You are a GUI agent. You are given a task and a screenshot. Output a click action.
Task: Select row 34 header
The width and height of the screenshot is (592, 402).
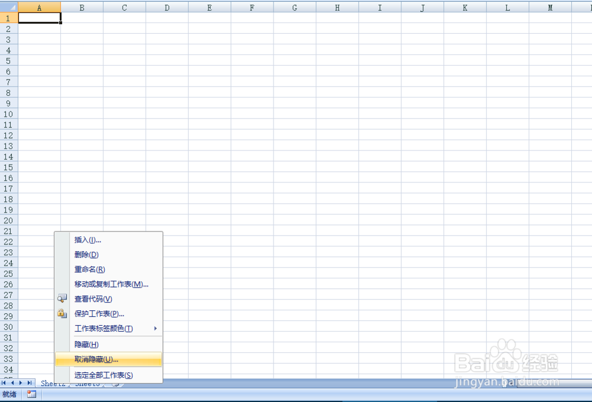[9, 369]
